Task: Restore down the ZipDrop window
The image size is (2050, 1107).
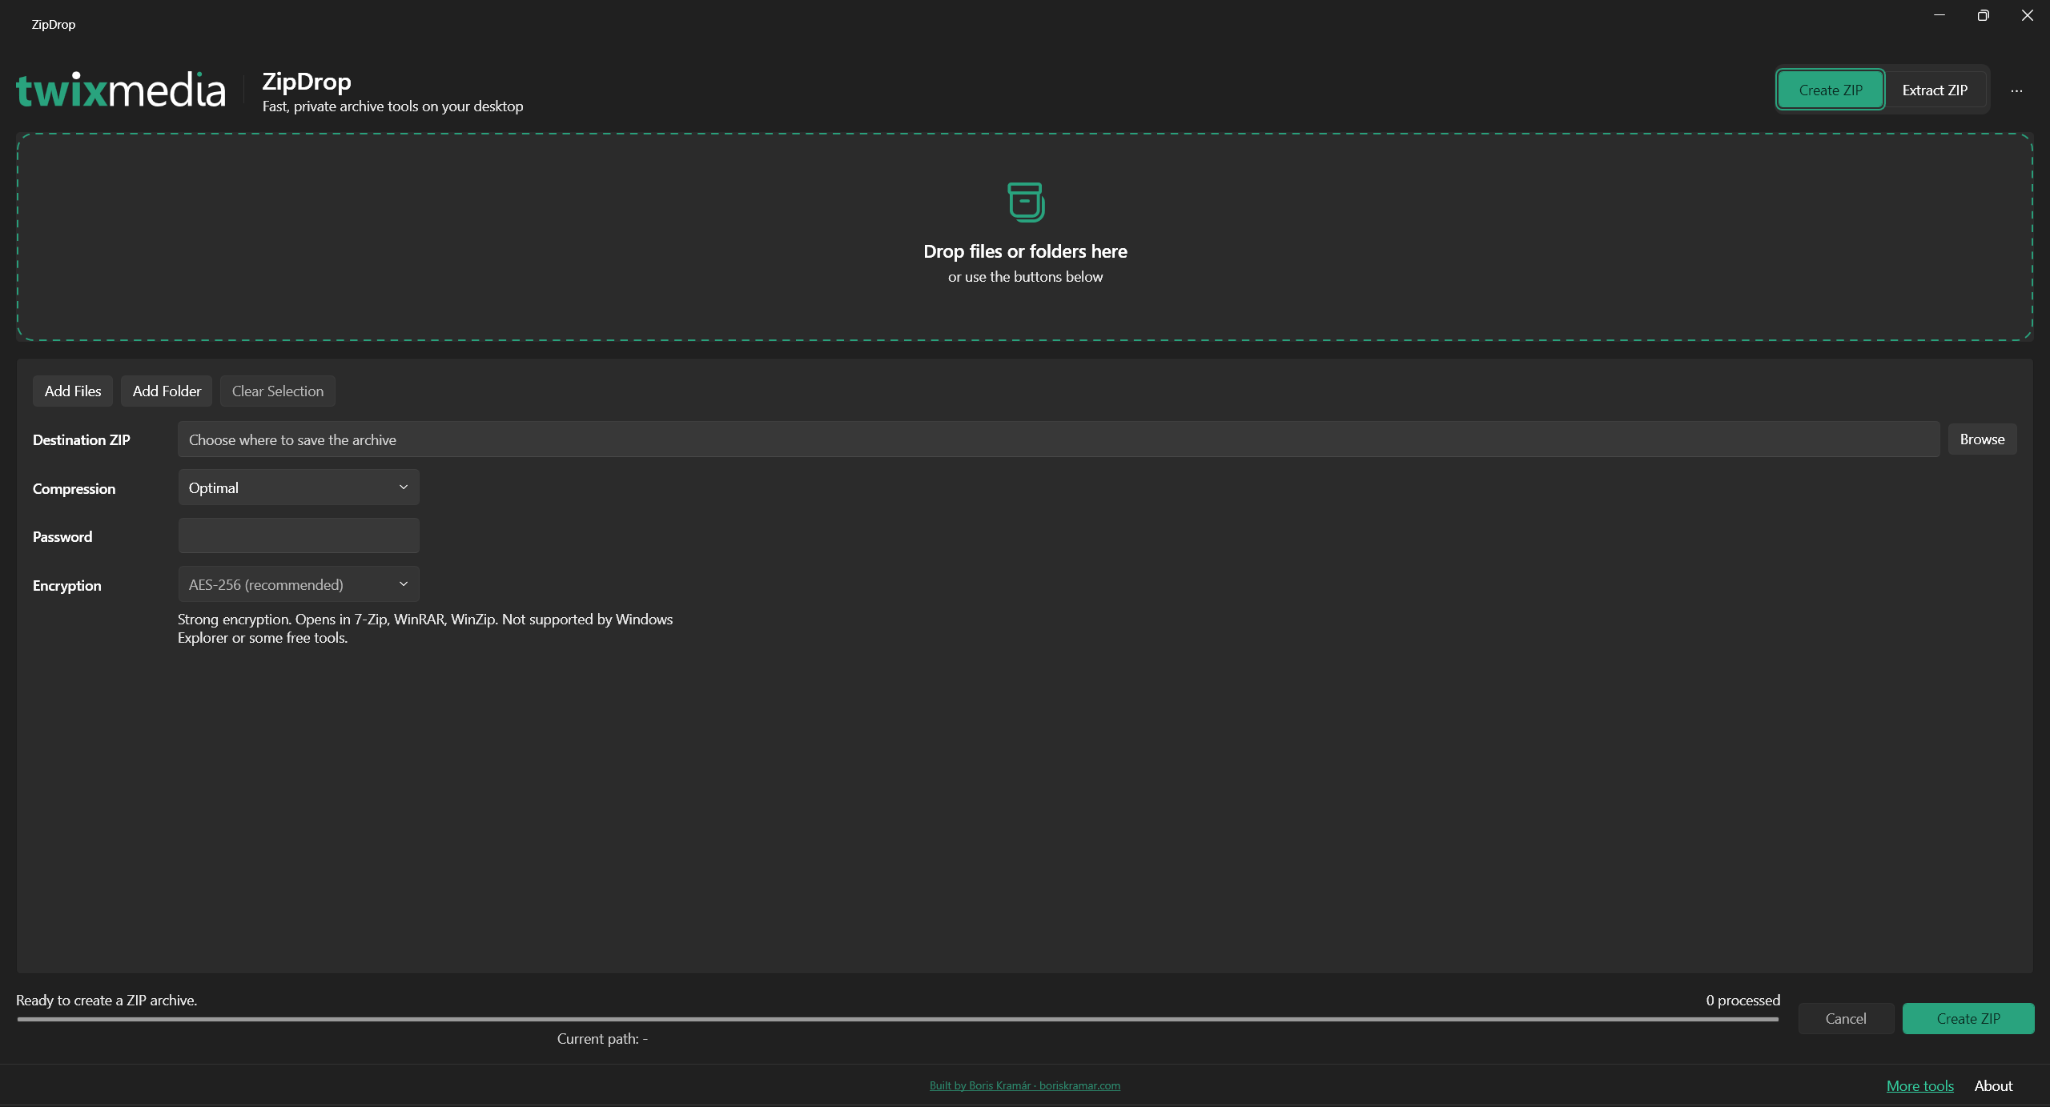Action: [1984, 15]
